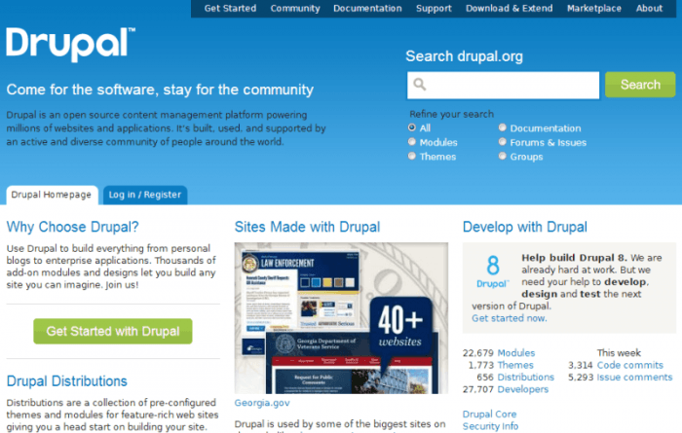Open the Georgia.gov link

coord(262,403)
